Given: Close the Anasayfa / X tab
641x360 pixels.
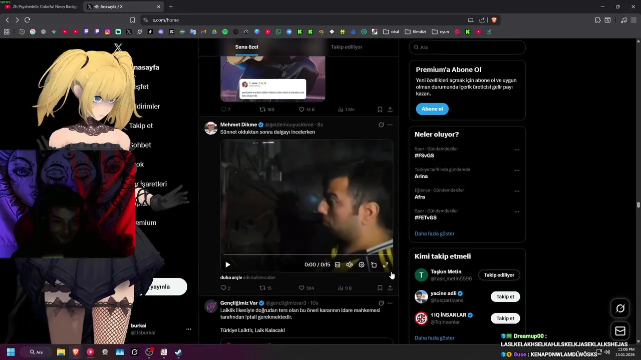Looking at the screenshot, I should click(159, 6).
